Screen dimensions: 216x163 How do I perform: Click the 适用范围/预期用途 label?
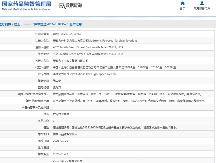coord(37,101)
